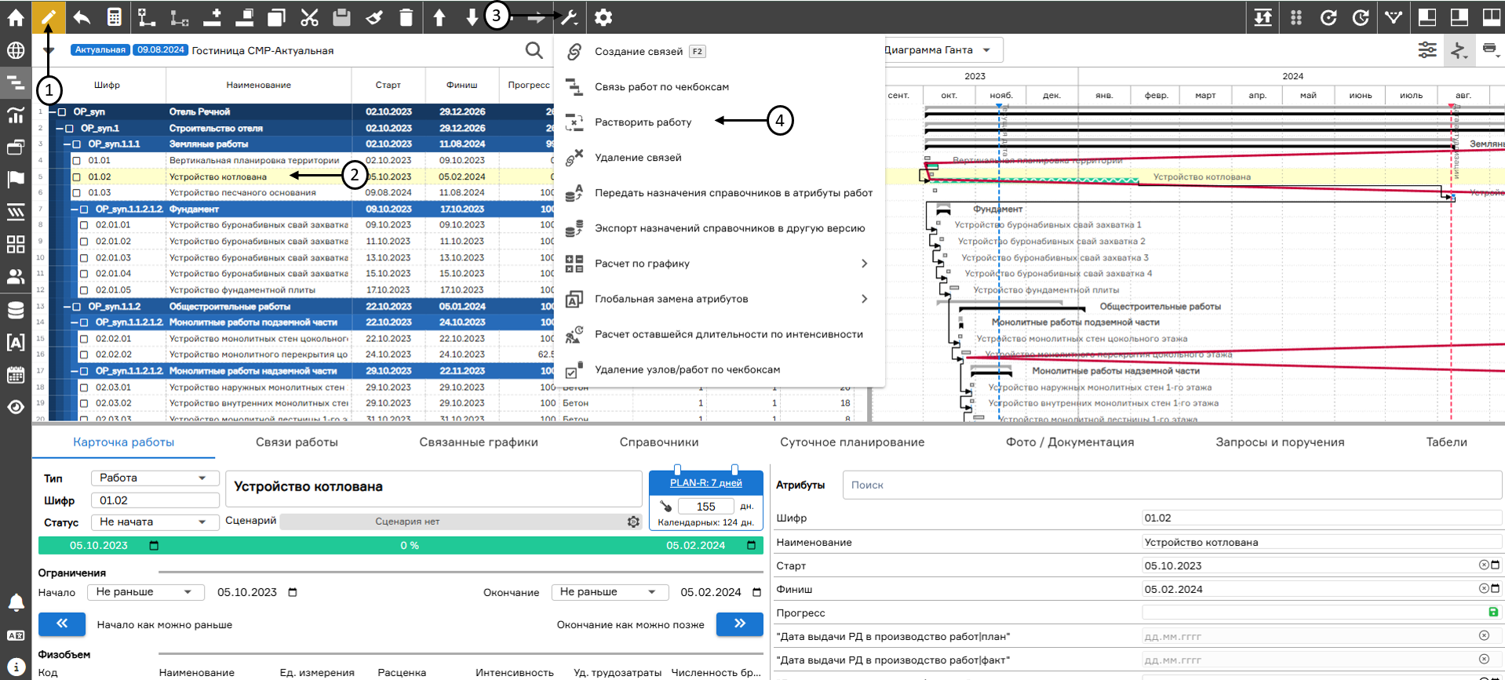Viewport: 1505px width, 680px height.
Task: Open the Диаграмма Ганта dropdown
Action: (943, 50)
